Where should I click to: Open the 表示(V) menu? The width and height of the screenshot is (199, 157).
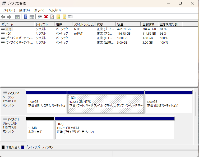click(x=39, y=10)
